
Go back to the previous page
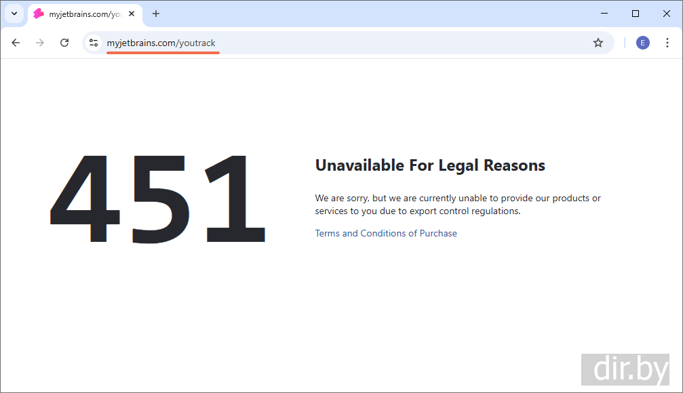pos(16,43)
